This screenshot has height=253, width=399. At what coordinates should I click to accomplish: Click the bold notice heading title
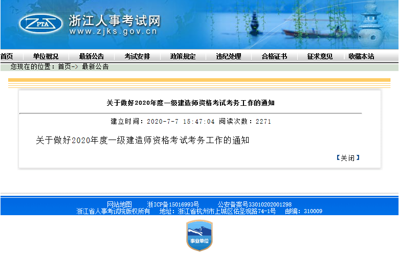pyautogui.click(x=190, y=103)
